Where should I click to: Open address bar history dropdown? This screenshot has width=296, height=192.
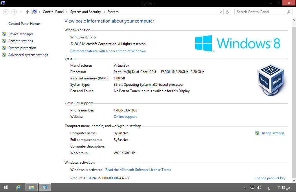(221, 12)
